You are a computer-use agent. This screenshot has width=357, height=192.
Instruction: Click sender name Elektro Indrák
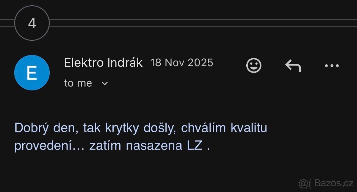[x=103, y=63]
